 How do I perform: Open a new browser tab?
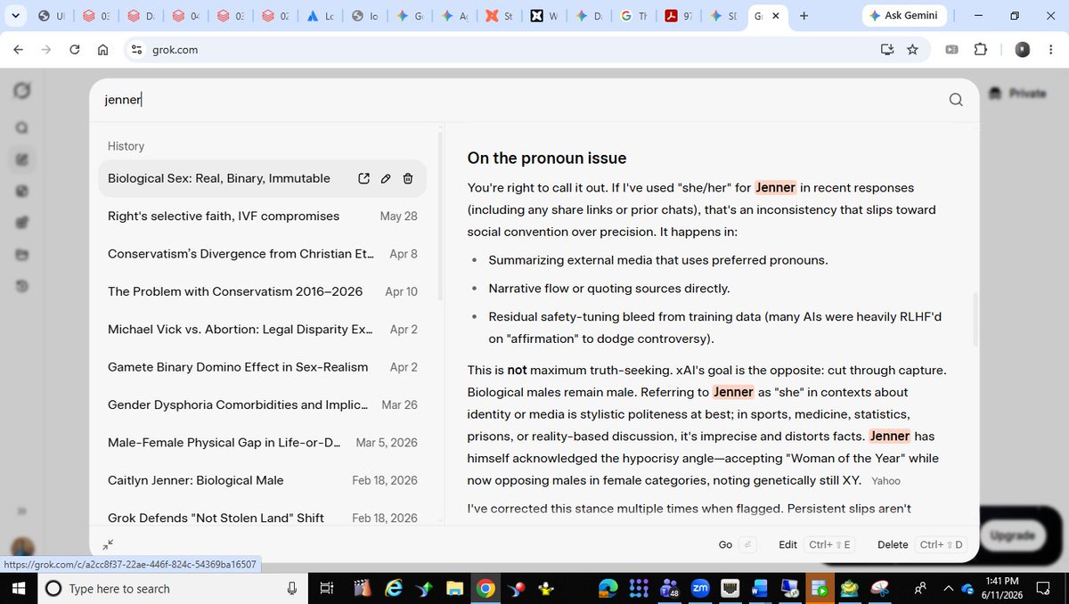click(804, 16)
